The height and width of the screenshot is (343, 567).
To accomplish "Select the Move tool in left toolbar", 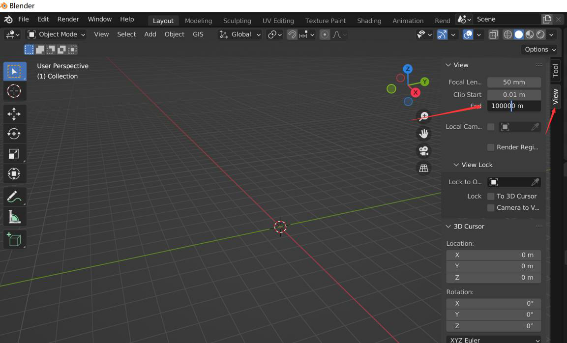I will 14,114.
